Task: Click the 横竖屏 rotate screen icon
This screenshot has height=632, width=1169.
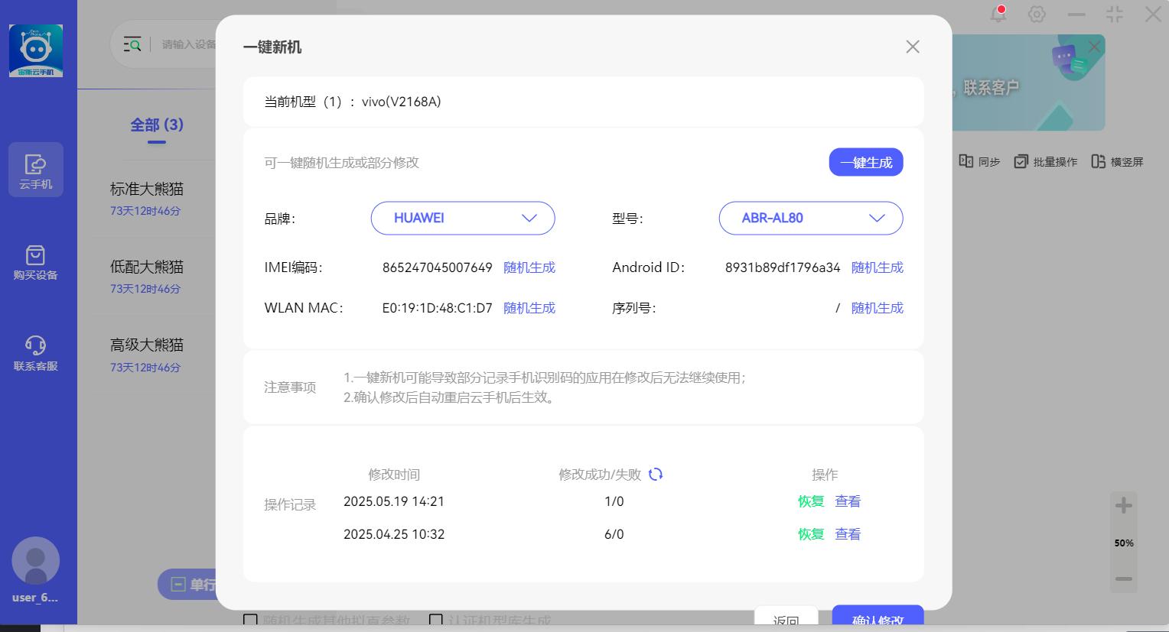Action: pos(1098,161)
